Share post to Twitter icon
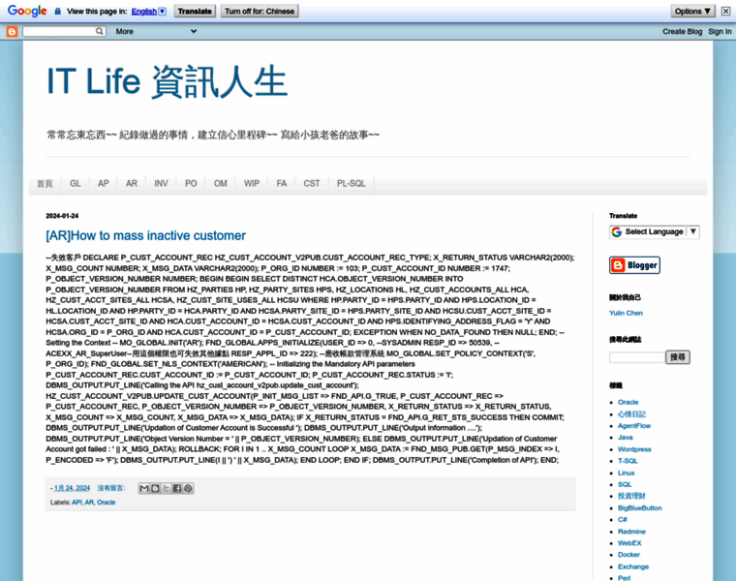Image resolution: width=736 pixels, height=581 pixels. (x=166, y=489)
